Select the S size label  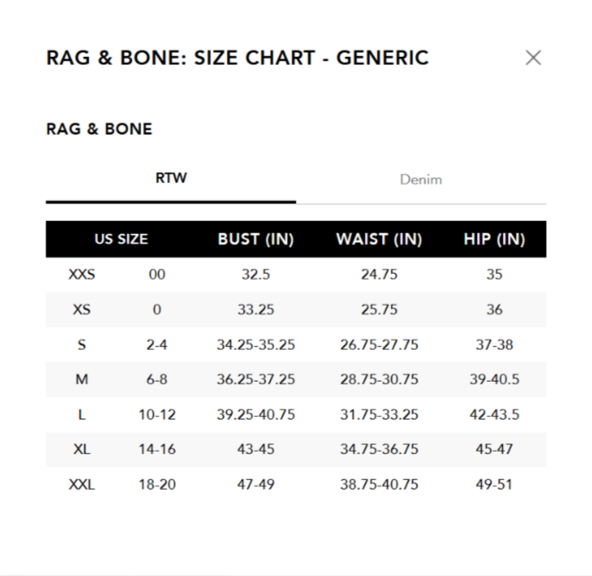[82, 345]
